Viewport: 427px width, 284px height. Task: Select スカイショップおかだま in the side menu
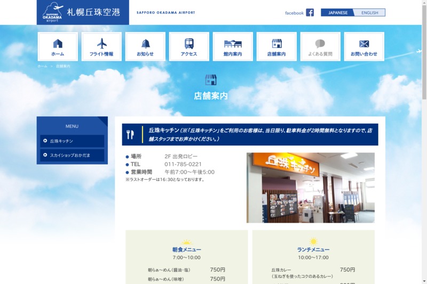coord(72,156)
